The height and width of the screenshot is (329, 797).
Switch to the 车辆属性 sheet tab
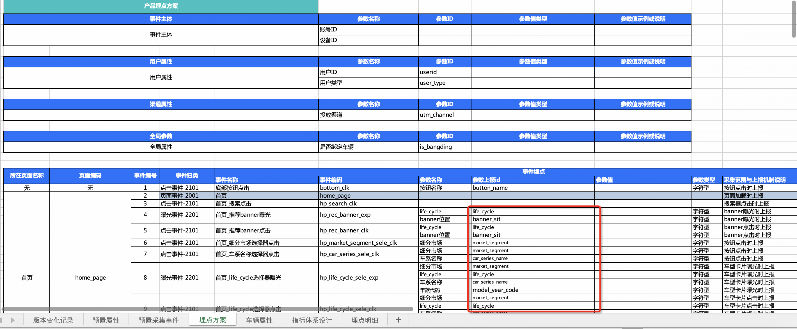point(259,320)
